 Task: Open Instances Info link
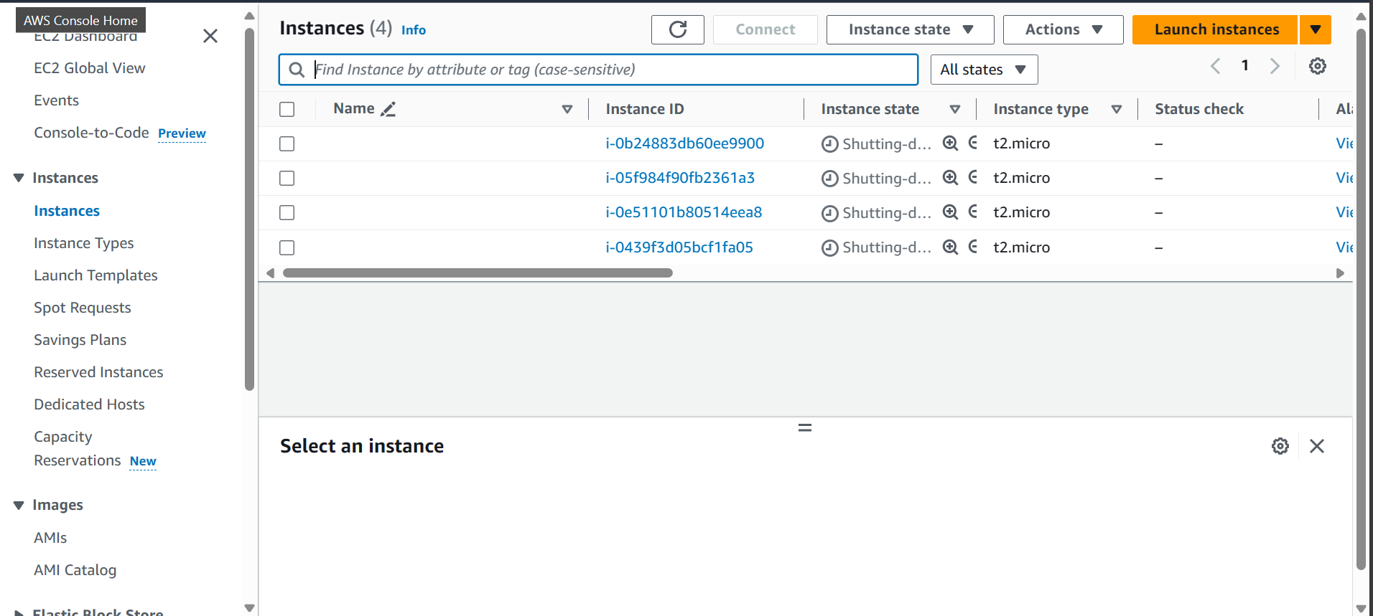pyautogui.click(x=414, y=30)
